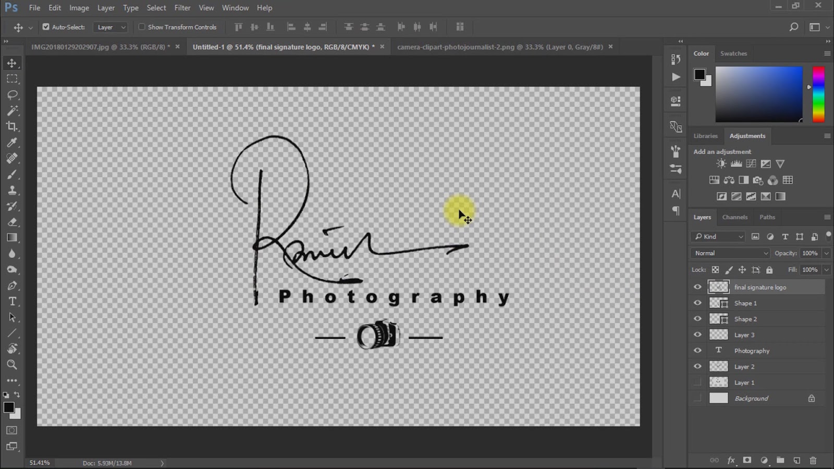The image size is (834, 469).
Task: Select the Zoom tool
Action: pos(13,365)
